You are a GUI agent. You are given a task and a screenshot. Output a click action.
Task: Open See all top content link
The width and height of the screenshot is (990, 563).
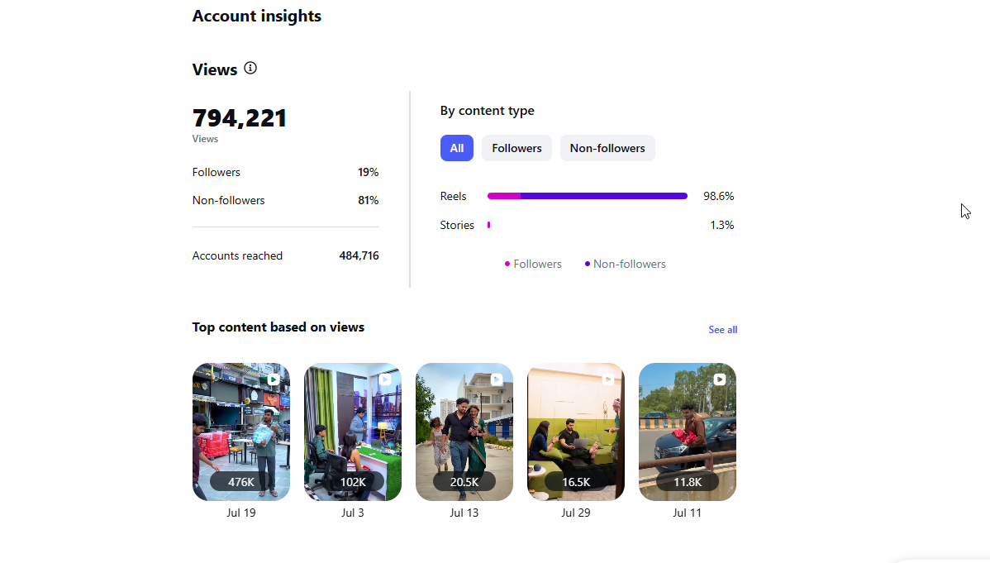tap(723, 329)
